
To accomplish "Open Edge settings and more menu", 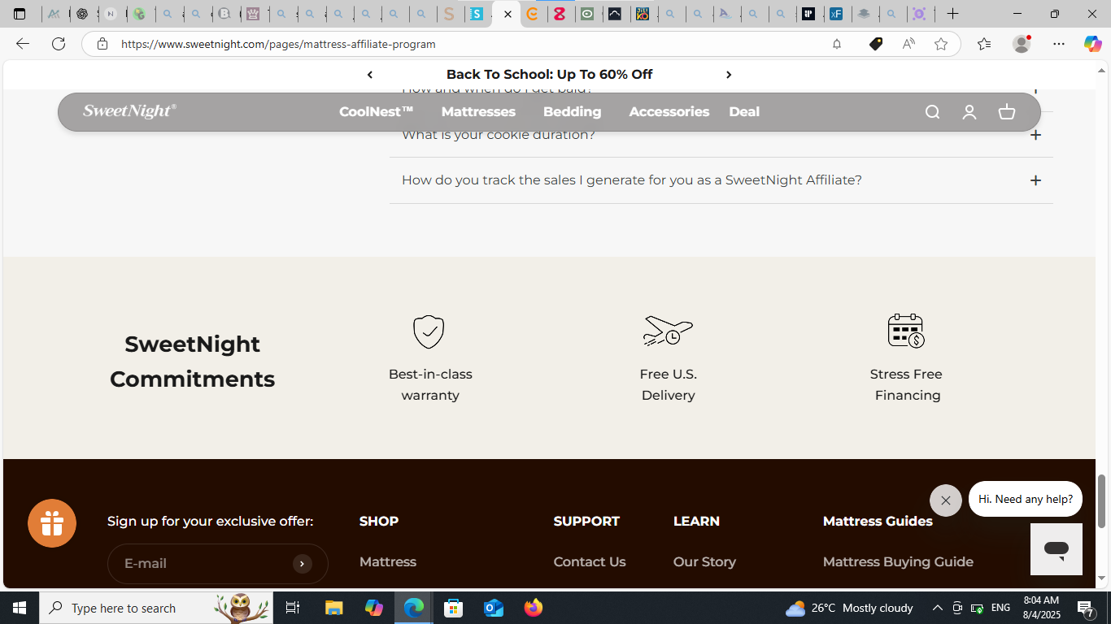I will (1059, 44).
